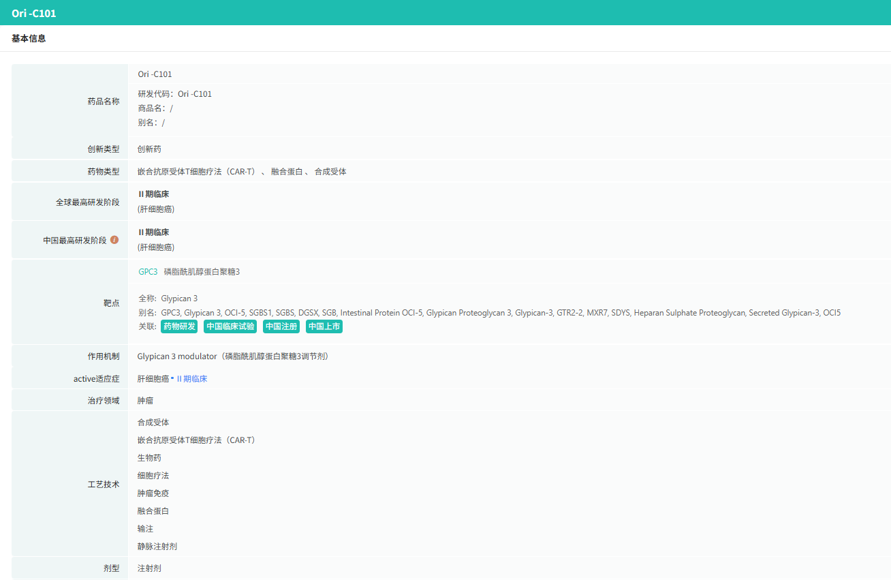Image resolution: width=891 pixels, height=580 pixels.
Task: Click the info icon beside 中国最高研发阶段
Action: pyautogui.click(x=114, y=240)
